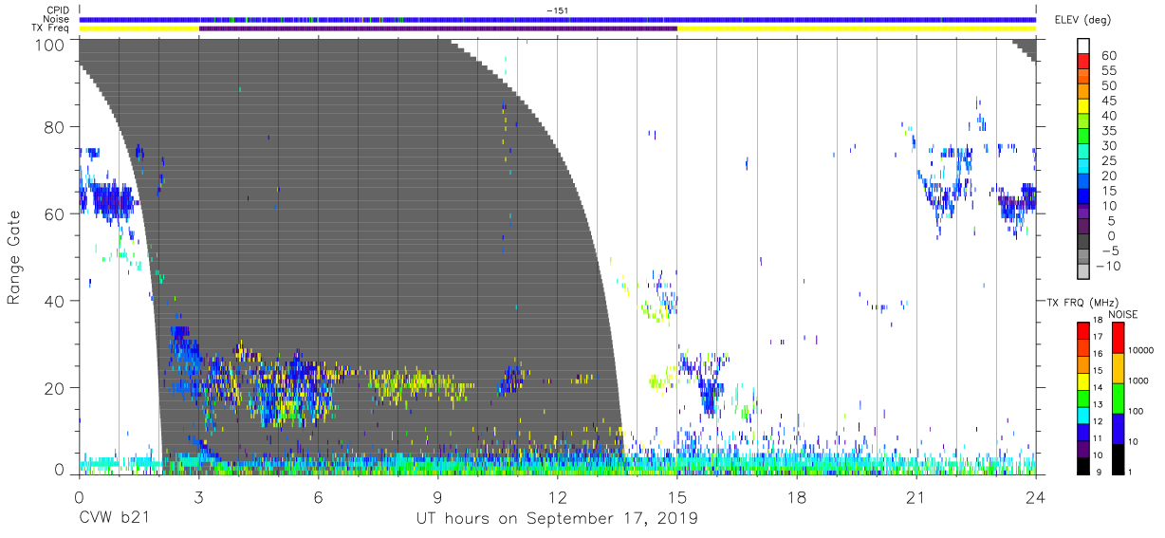1165x538 pixels.
Task: Pick elevation color band between 0 and 5
Action: coord(1084,228)
